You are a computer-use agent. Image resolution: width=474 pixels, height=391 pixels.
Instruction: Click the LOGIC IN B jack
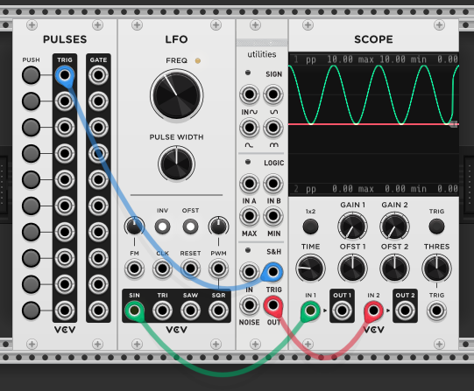(273, 184)
